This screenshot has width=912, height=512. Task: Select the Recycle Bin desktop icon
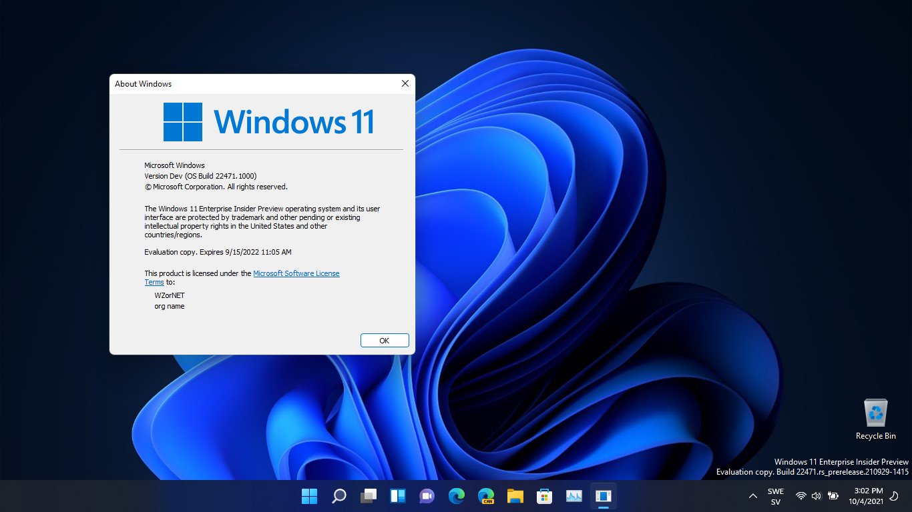(x=876, y=419)
